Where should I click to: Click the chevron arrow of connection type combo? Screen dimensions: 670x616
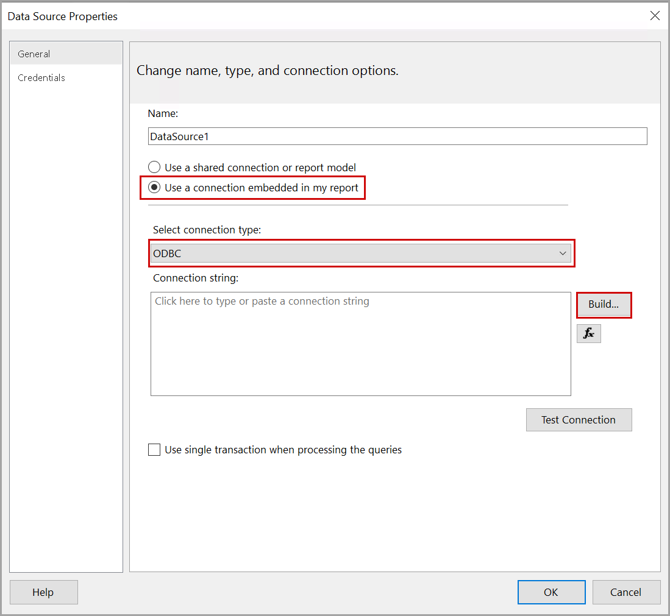point(563,253)
